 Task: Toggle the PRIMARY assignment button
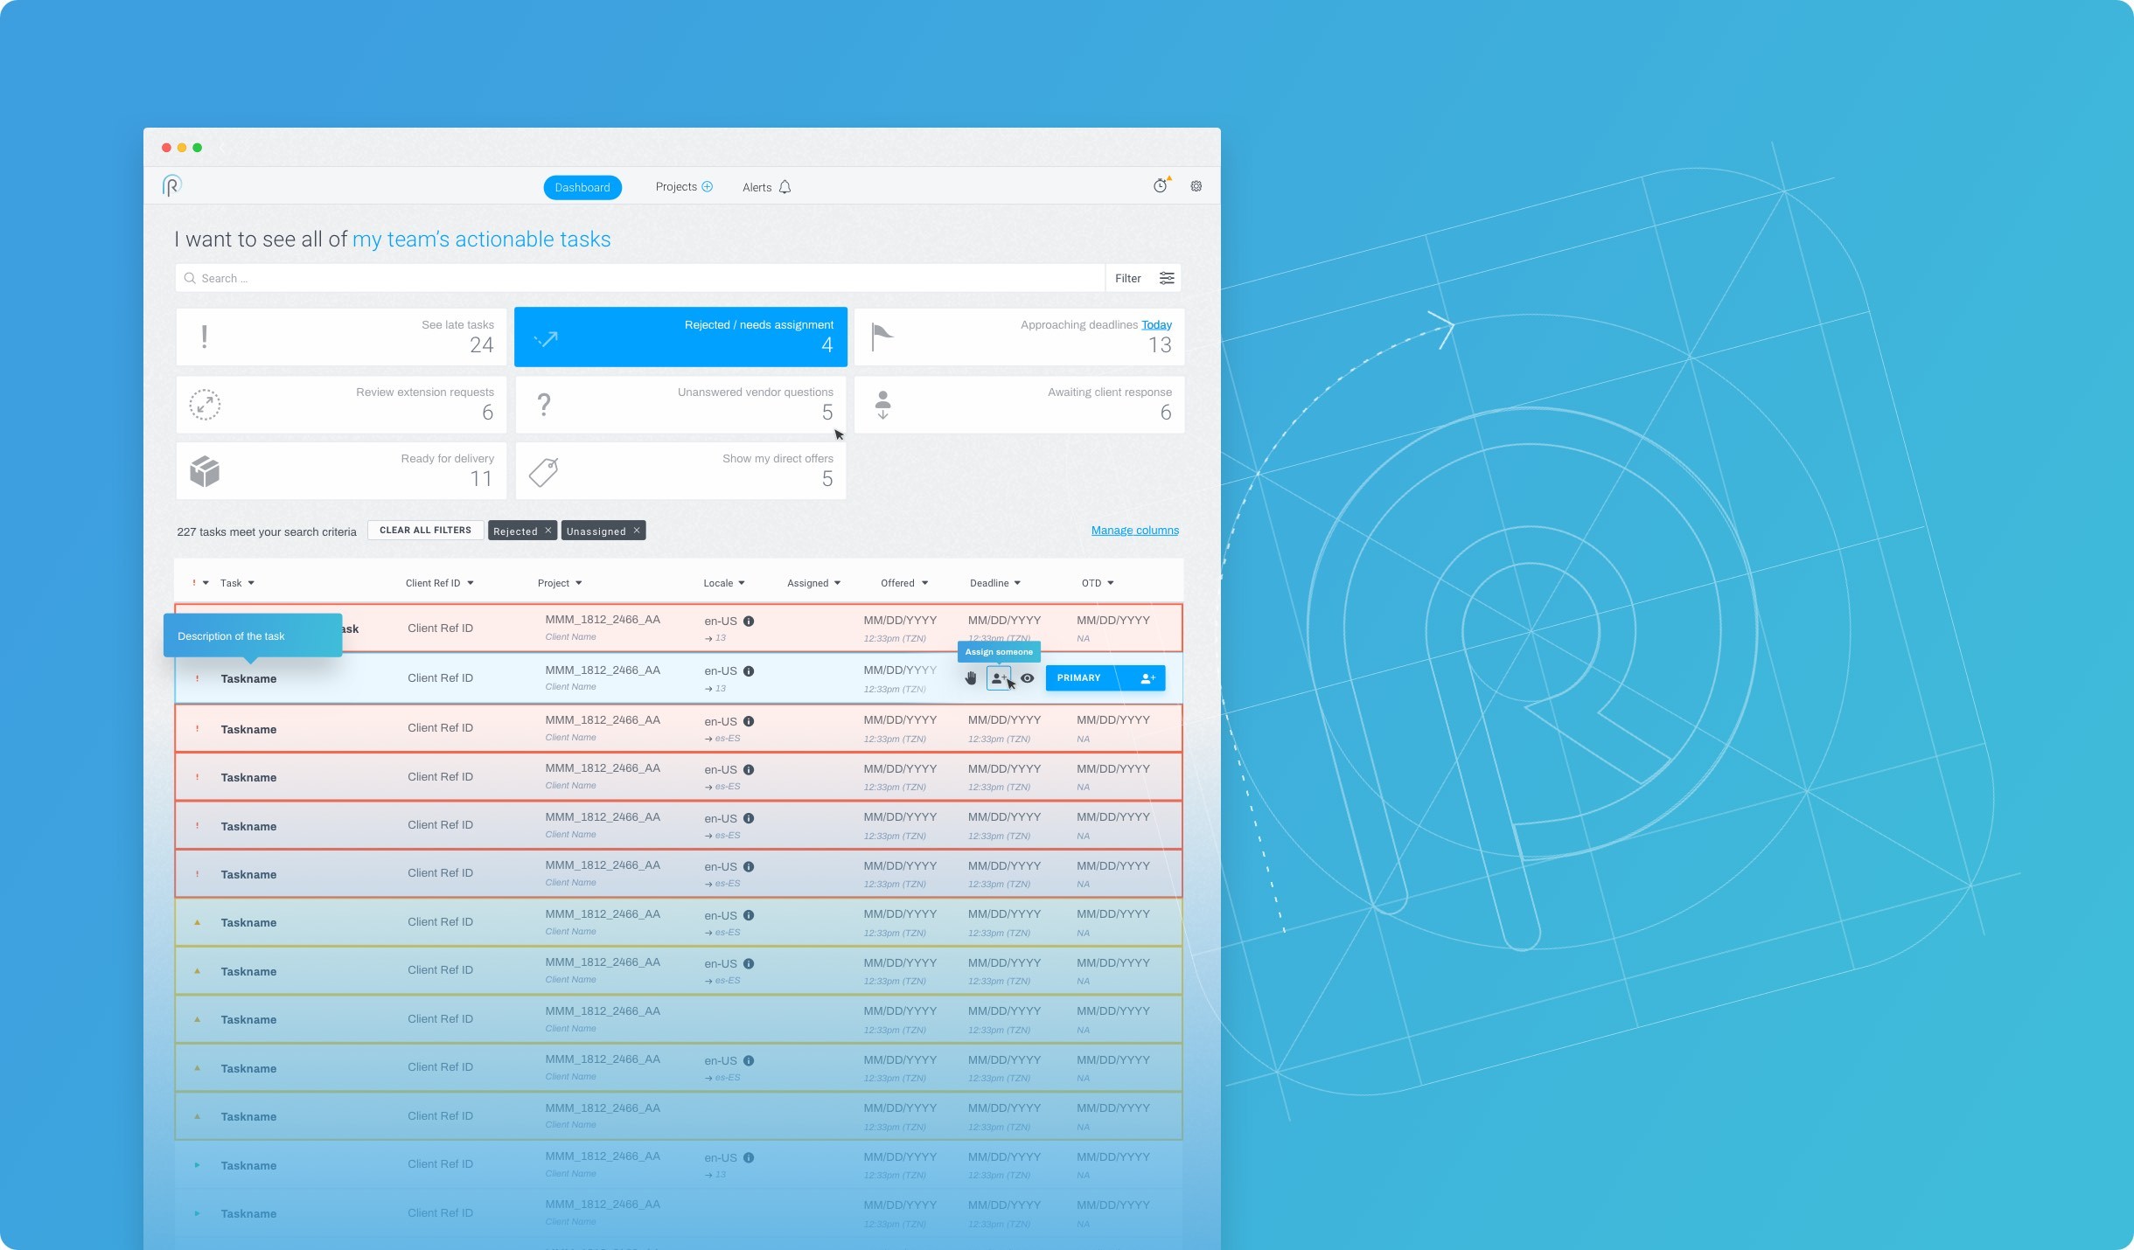[x=1079, y=677]
